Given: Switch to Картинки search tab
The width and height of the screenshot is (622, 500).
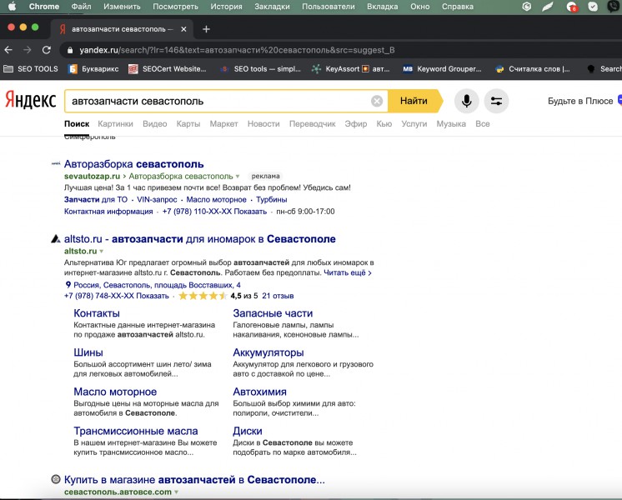Looking at the screenshot, I should [x=115, y=123].
